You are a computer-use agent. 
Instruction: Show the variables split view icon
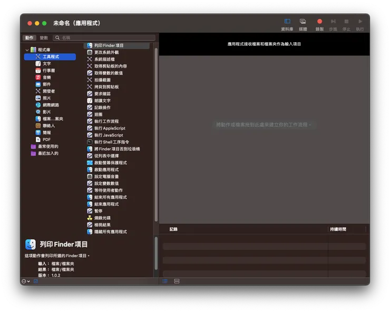[x=177, y=281]
